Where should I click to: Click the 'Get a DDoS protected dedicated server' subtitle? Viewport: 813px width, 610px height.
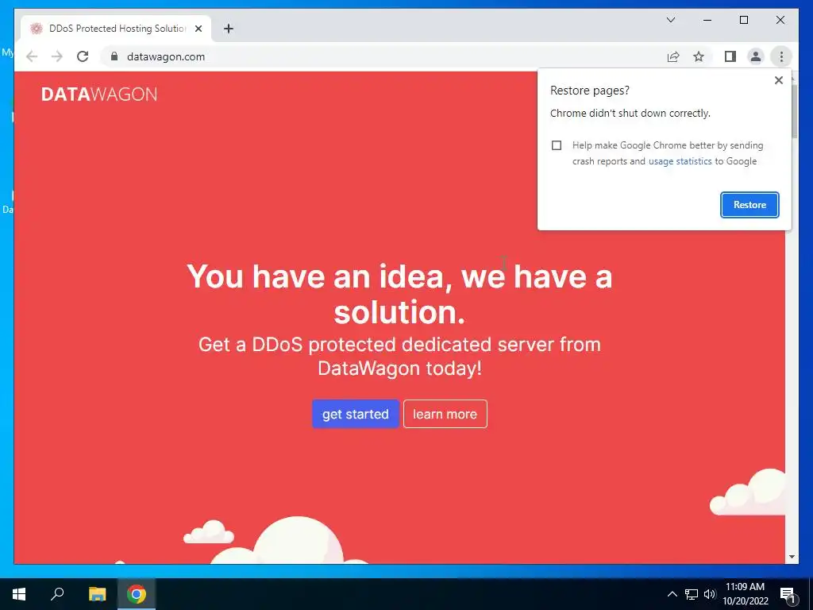399,357
